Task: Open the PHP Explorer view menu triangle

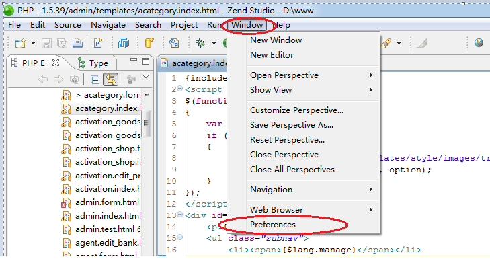Action: point(146,76)
